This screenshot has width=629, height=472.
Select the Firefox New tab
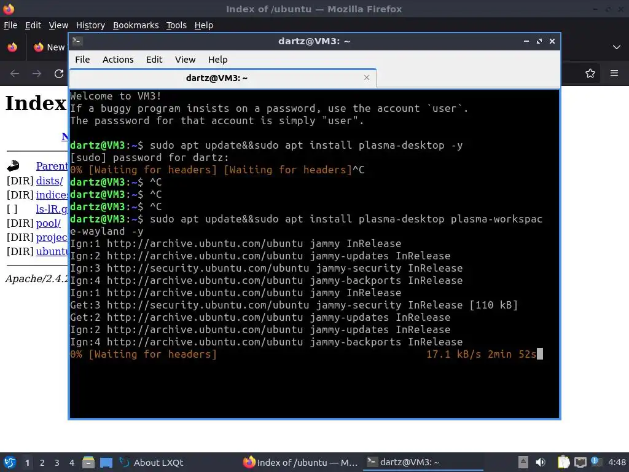[49, 47]
